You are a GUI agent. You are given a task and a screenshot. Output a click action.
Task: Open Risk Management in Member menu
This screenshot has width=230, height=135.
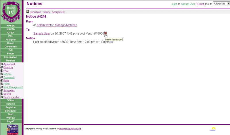[x=13, y=87]
